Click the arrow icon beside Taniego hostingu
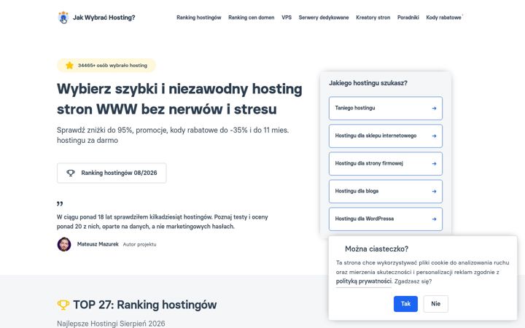Viewport: 525px width, 328px height. pos(434,108)
